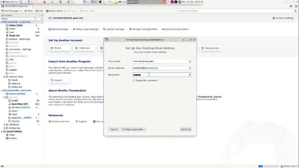Open Chat from the toolbar
The width and height of the screenshot is (299, 168).
click(x=39, y=11)
